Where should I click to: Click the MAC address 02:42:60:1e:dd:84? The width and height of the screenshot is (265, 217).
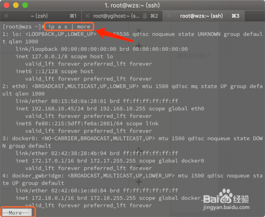(78, 190)
